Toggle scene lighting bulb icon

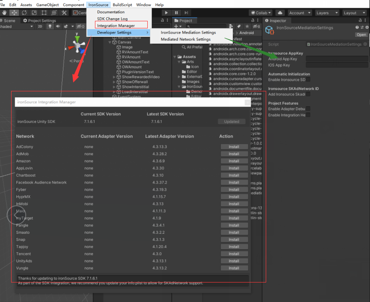(x=50, y=27)
